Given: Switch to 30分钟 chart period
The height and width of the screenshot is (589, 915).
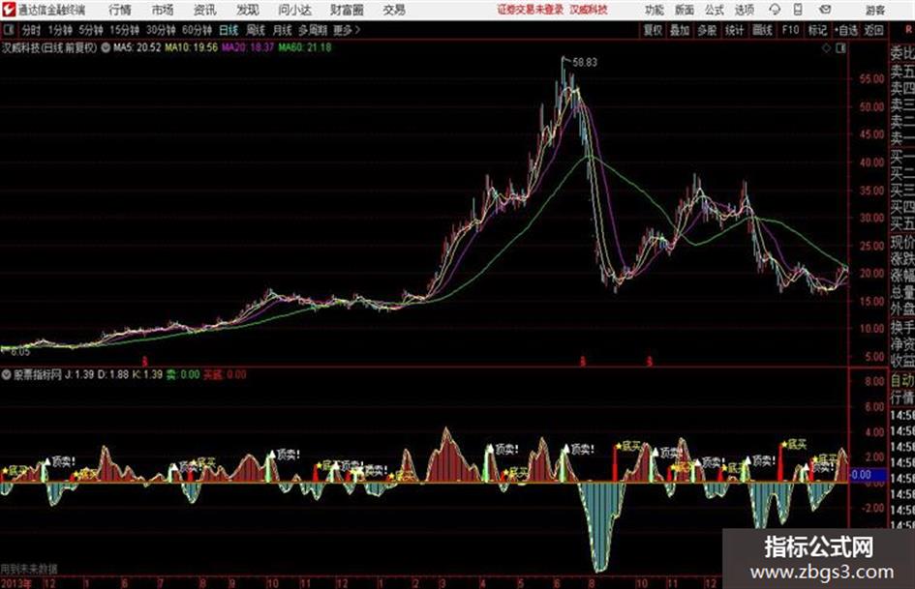Looking at the screenshot, I should click(x=161, y=30).
